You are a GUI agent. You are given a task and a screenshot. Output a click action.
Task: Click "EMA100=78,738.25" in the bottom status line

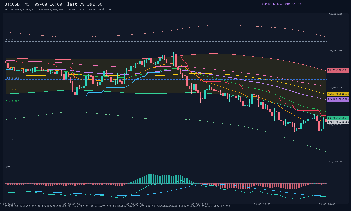point(54,206)
